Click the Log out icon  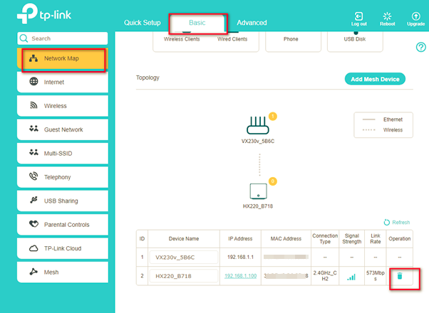pyautogui.click(x=358, y=16)
